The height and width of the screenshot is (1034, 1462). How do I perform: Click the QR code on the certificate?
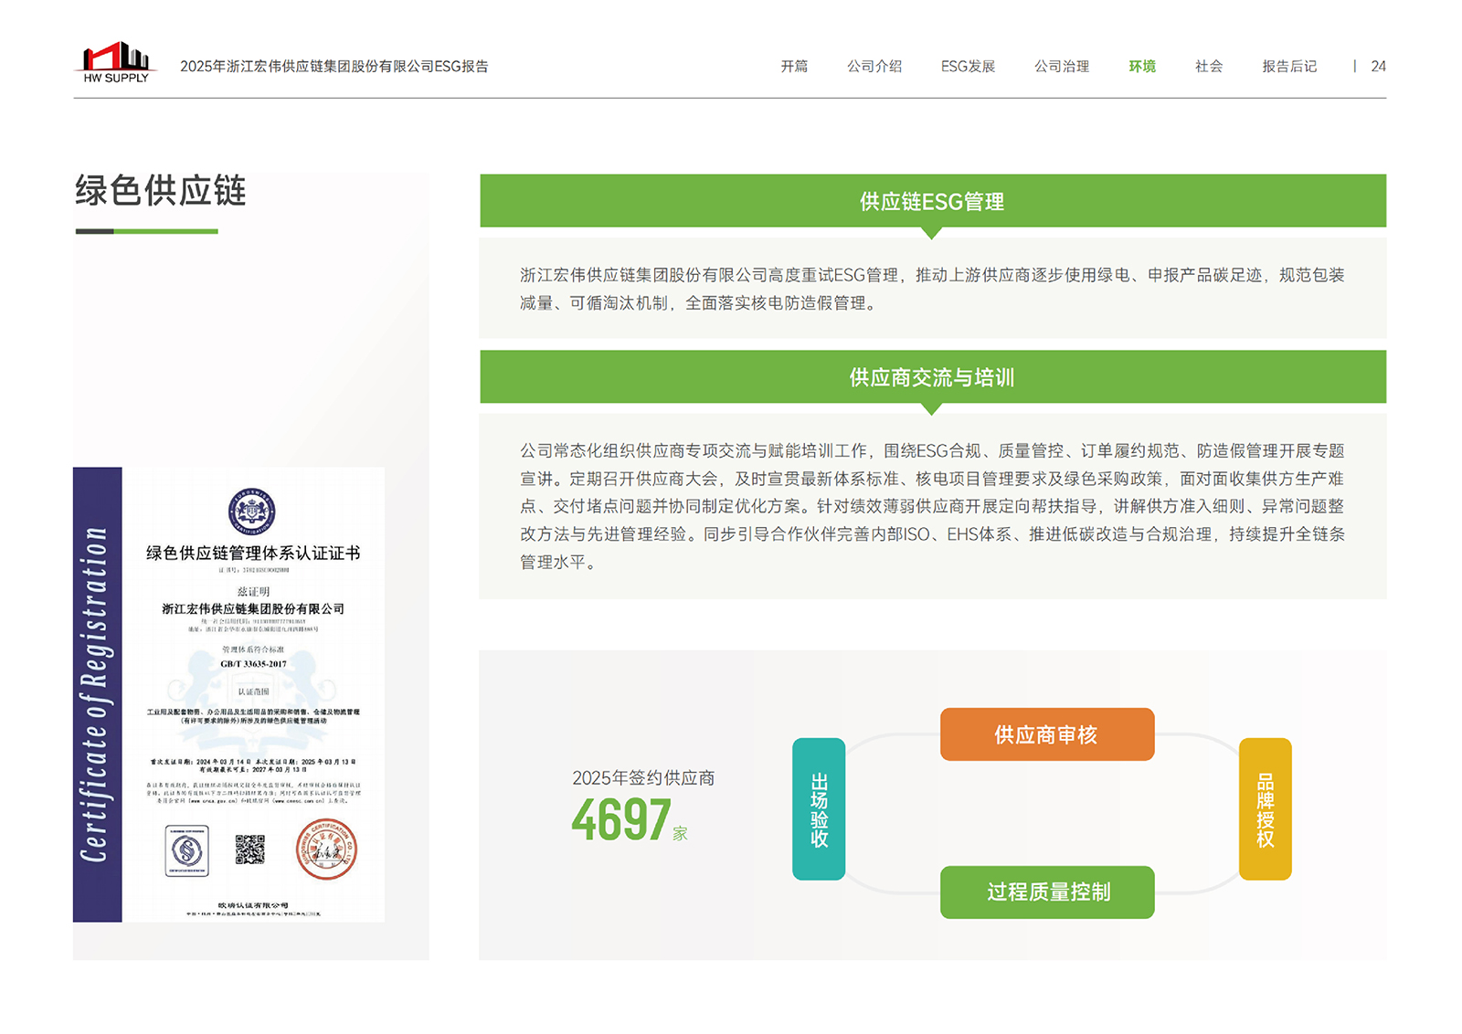(x=249, y=849)
